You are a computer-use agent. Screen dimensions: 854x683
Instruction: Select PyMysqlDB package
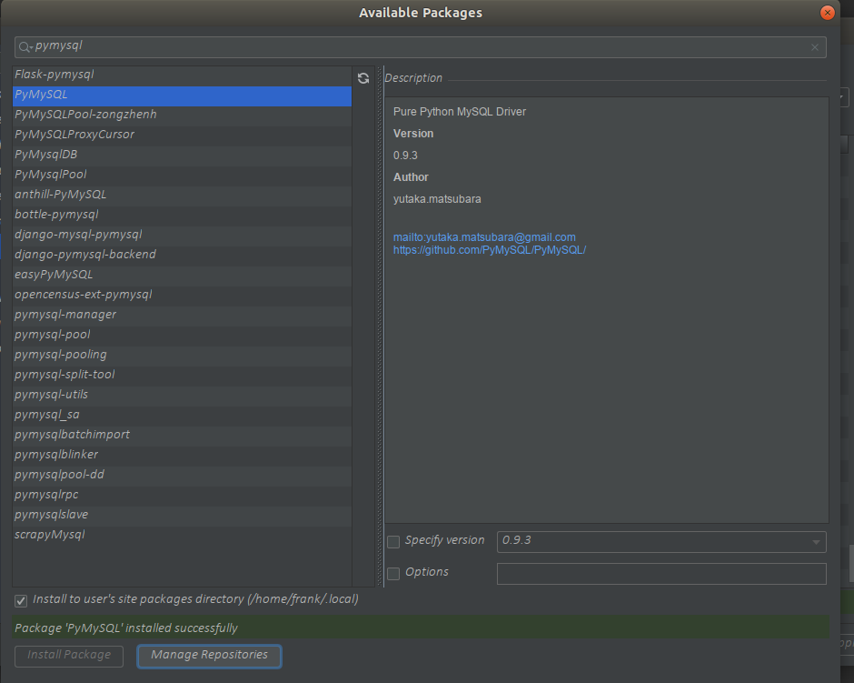click(x=182, y=156)
